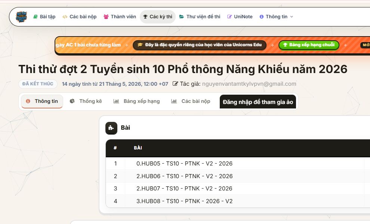Click the open folder icon in navbar

tap(182, 17)
